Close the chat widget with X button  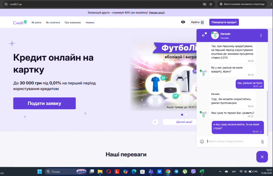tap(262, 157)
